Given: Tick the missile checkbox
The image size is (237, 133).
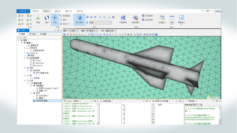Looking at the screenshot, I should pos(31,65).
